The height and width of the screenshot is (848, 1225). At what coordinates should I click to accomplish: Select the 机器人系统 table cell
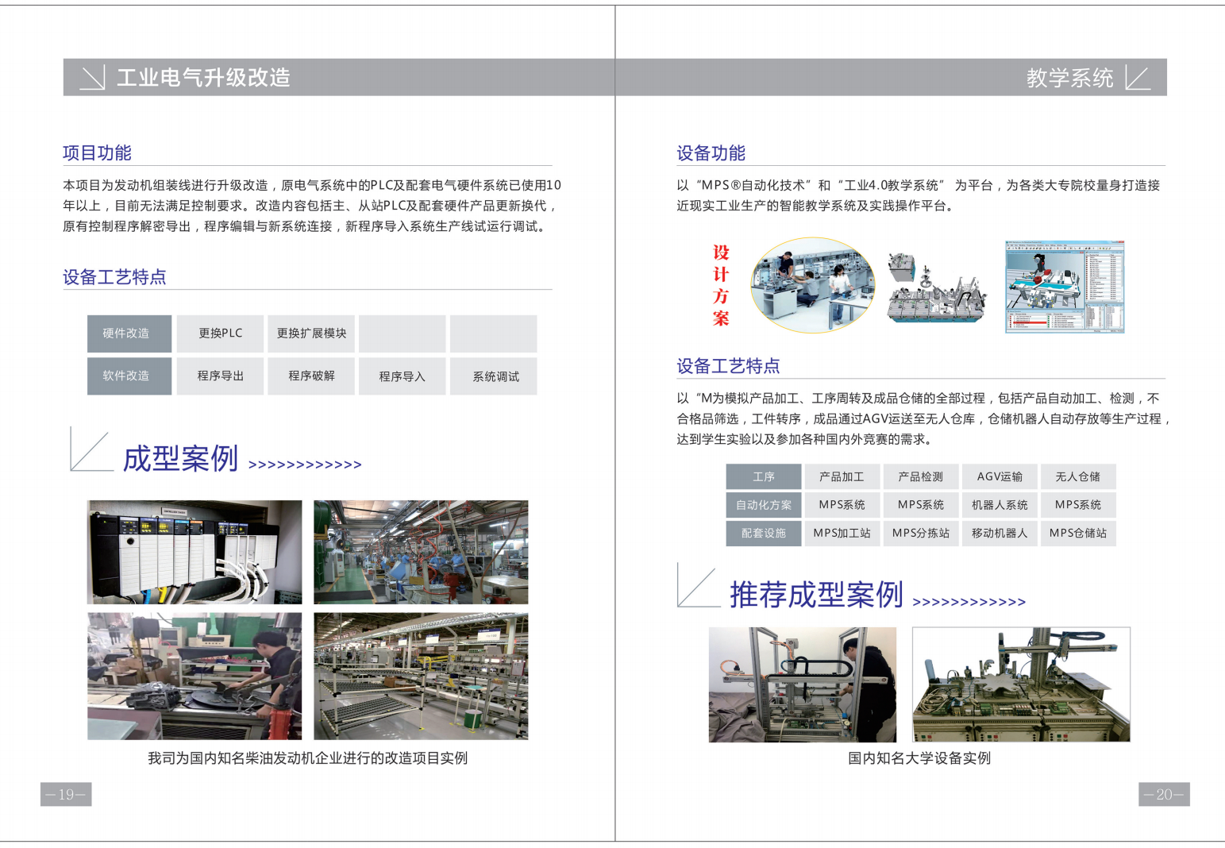[x=1000, y=505]
